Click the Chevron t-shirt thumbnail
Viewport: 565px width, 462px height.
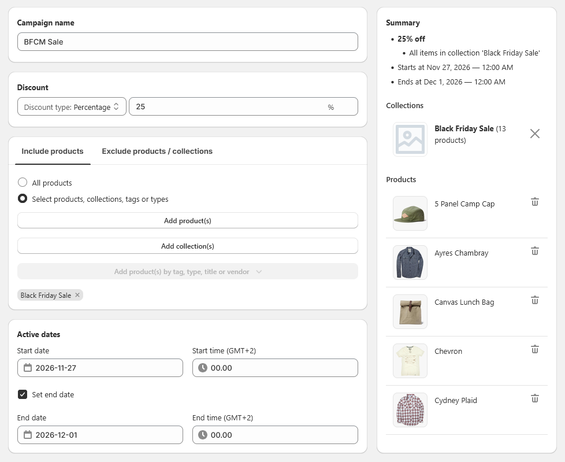point(410,361)
